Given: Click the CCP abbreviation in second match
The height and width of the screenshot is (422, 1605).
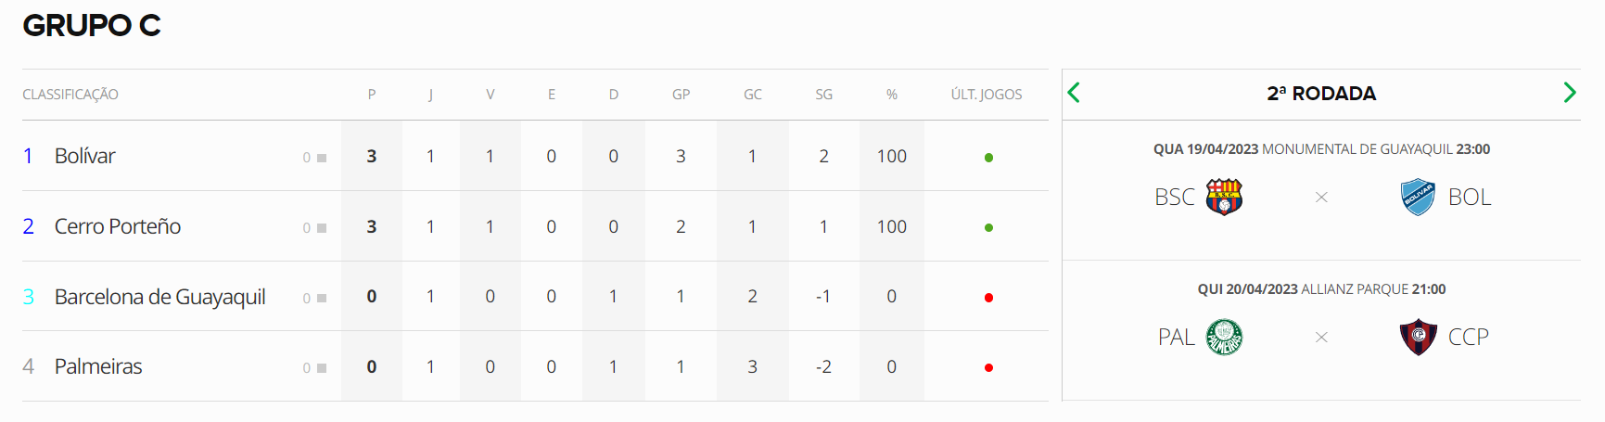Looking at the screenshot, I should click(1469, 337).
